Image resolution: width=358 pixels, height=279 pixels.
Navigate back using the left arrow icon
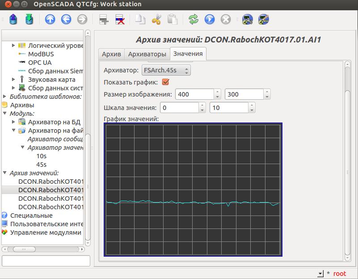pos(66,19)
